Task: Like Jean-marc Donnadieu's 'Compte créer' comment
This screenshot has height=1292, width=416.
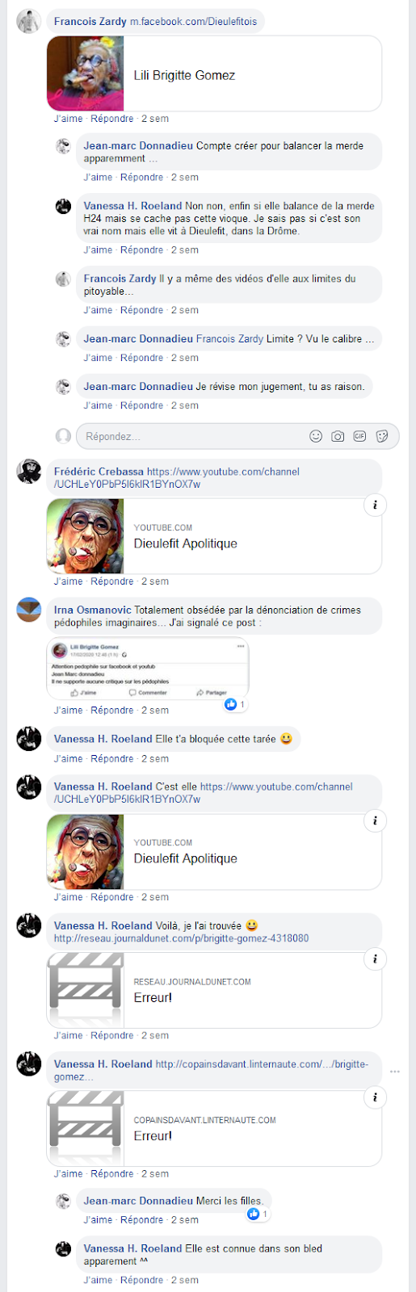Action: pyautogui.click(x=99, y=177)
